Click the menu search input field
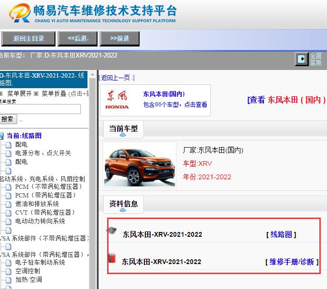 point(40,109)
